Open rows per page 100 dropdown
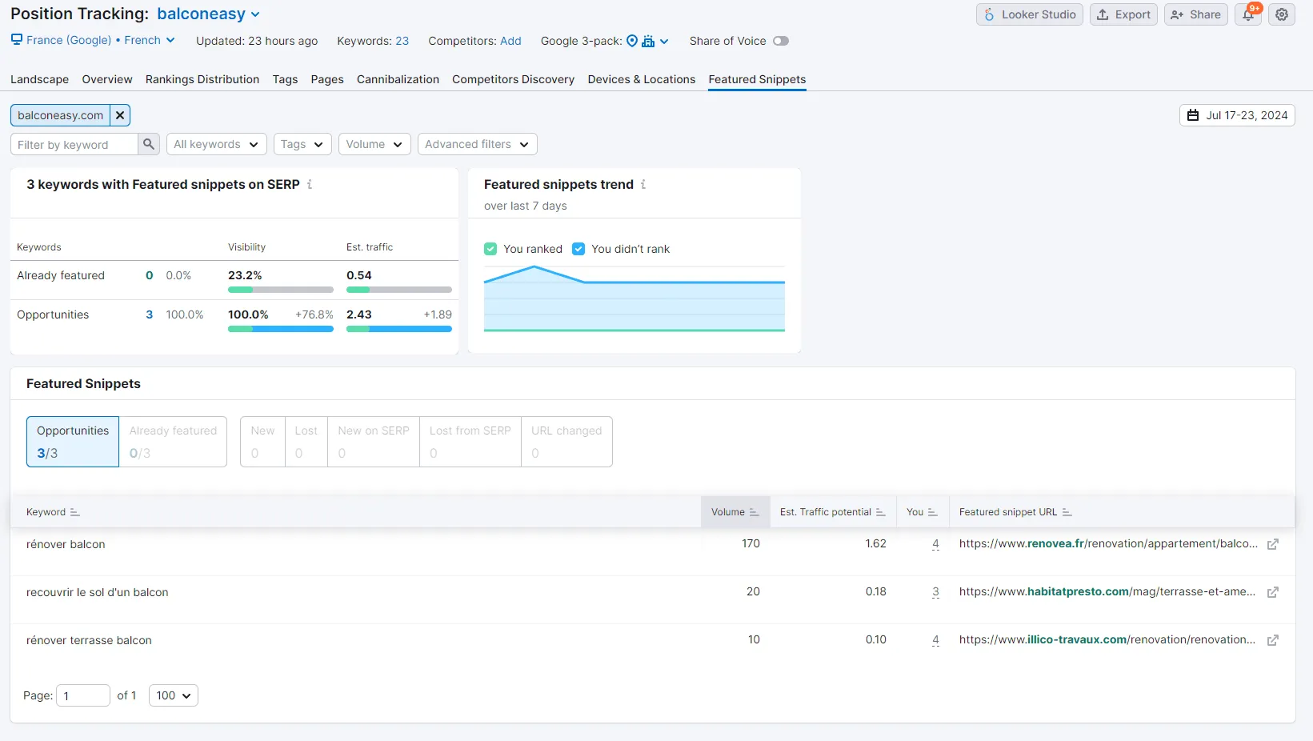1313x741 pixels. click(x=174, y=695)
